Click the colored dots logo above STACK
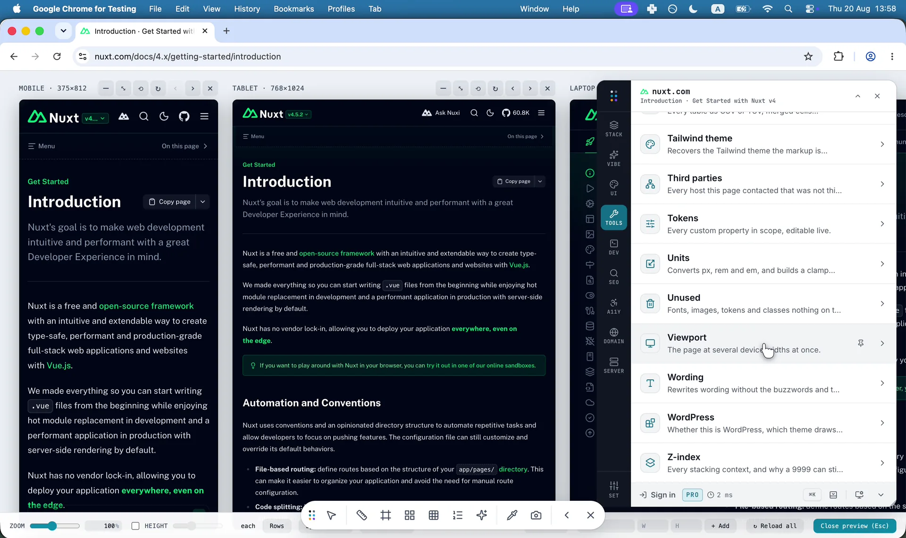Screen dimensions: 906x538 click(x=613, y=96)
